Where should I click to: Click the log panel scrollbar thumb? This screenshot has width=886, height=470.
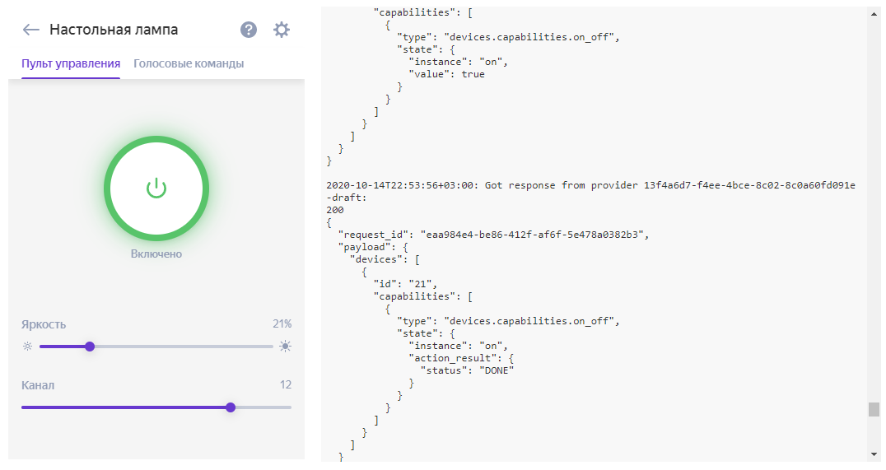coord(874,409)
